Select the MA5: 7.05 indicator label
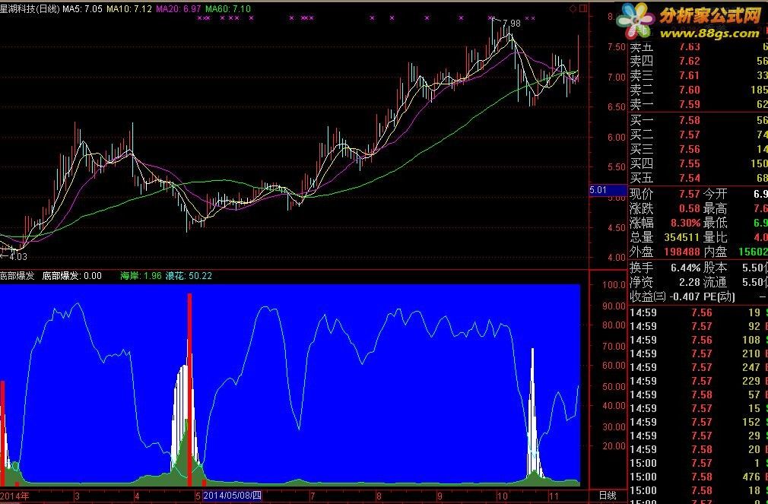Viewport: 768px width, 504px height. tap(82, 9)
